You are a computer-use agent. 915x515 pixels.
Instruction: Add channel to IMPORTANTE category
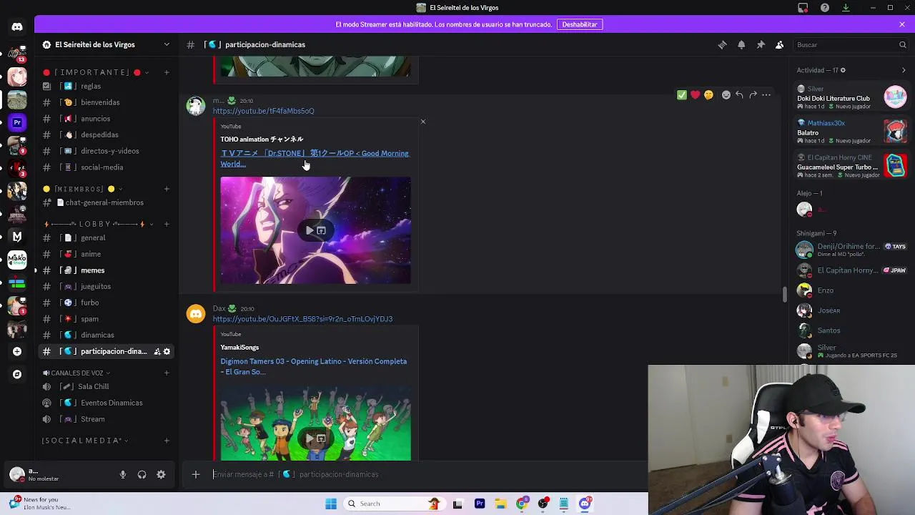[x=167, y=72]
